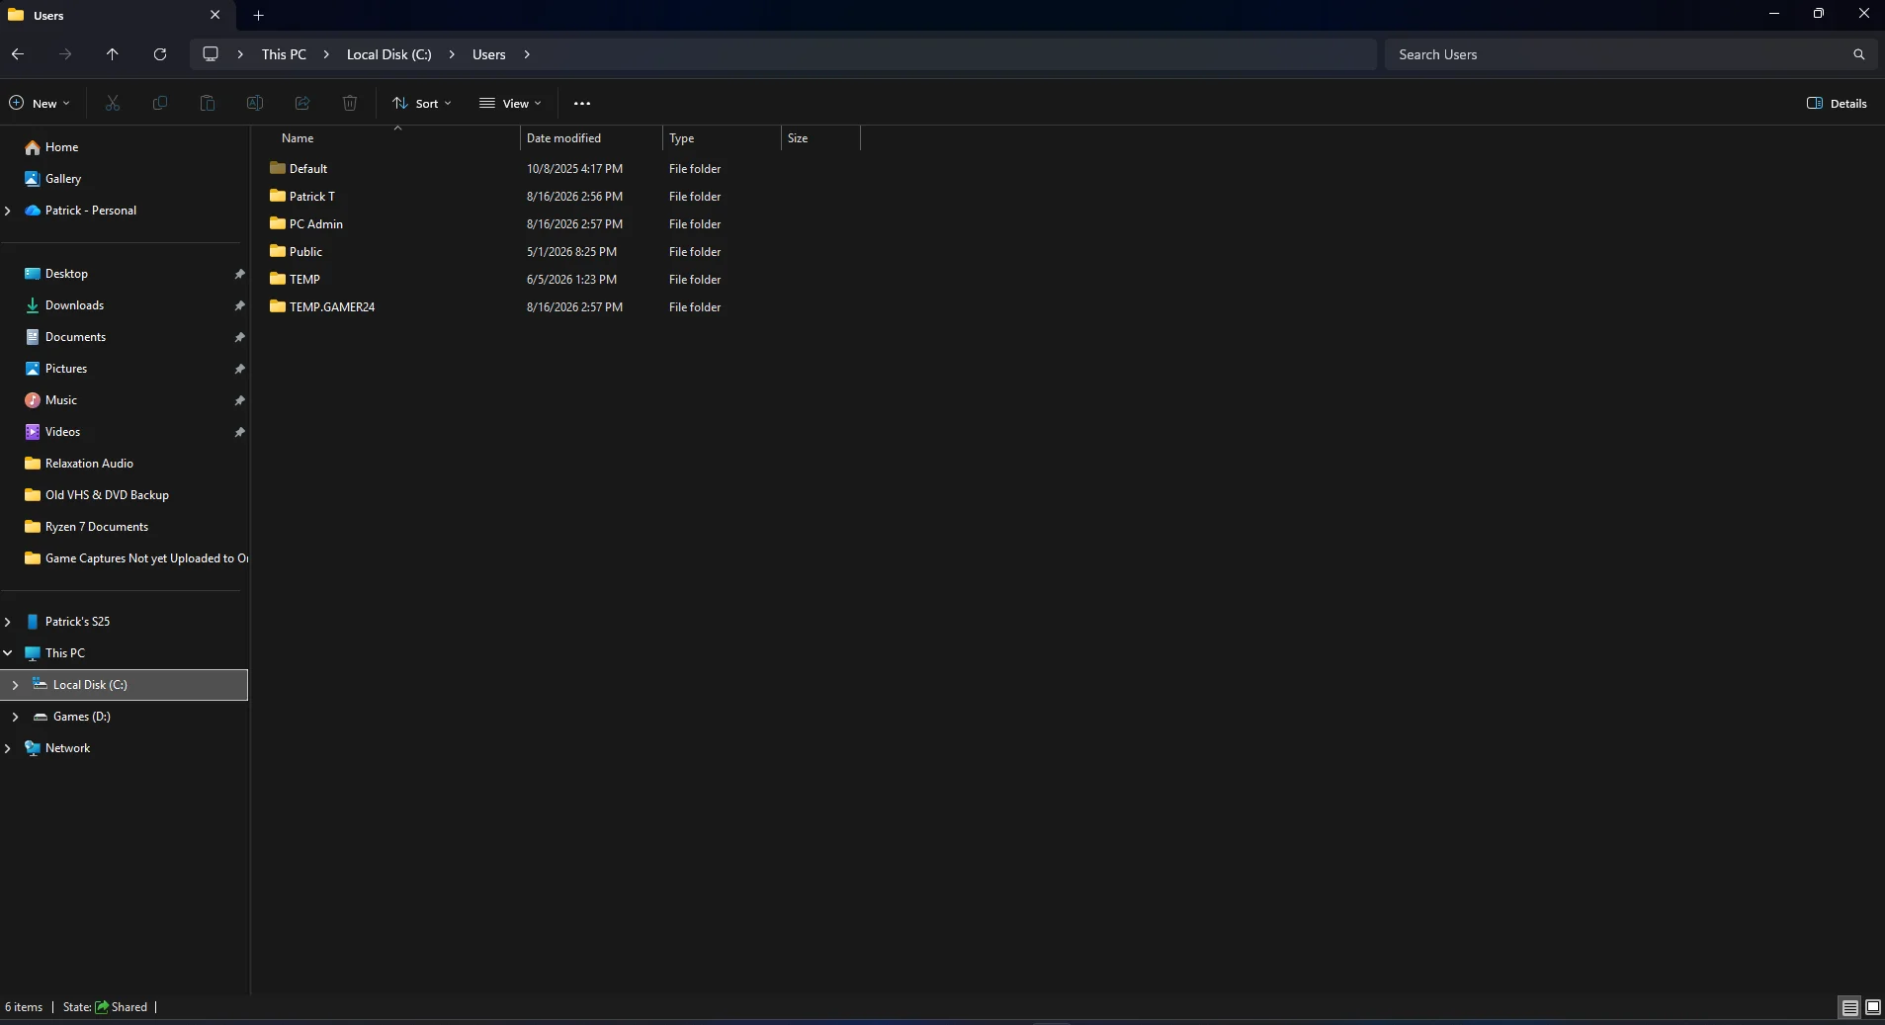The width and height of the screenshot is (1885, 1025).
Task: Click Local Disk (C:) in breadcrumb
Action: pyautogui.click(x=389, y=54)
